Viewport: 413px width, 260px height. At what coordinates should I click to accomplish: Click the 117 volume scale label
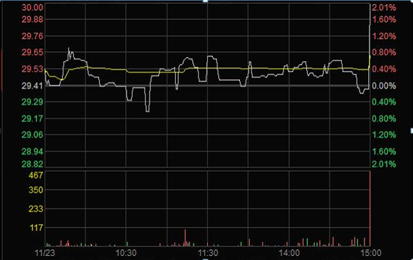coord(36,228)
